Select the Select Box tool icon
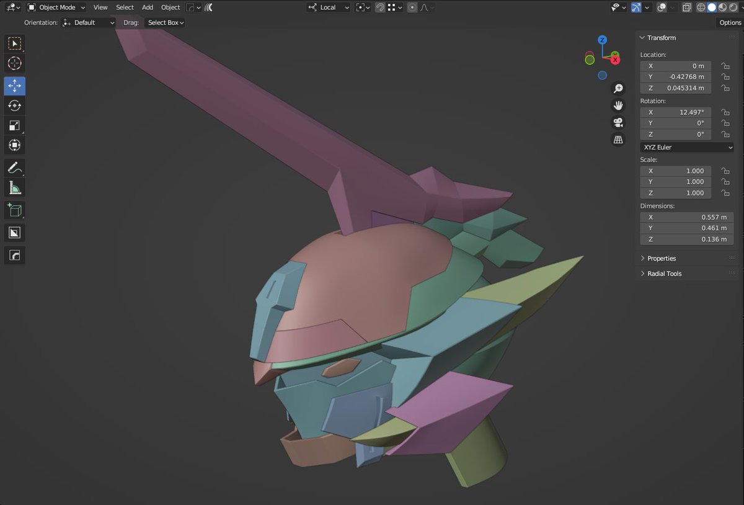 15,43
